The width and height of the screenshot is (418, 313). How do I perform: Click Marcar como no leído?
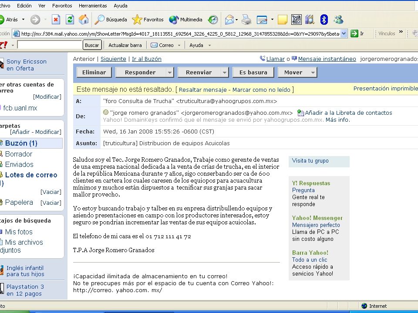point(261,90)
